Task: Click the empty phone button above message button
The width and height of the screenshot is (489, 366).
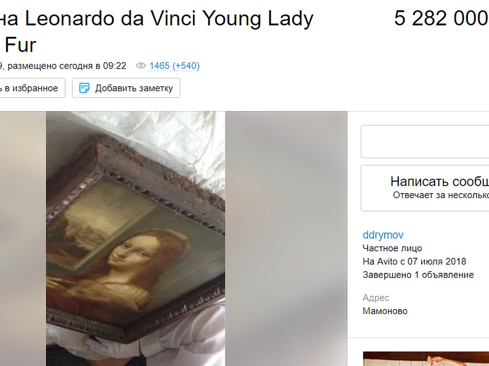Action: tap(425, 142)
